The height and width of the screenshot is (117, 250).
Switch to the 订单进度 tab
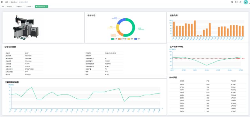click(19, 7)
